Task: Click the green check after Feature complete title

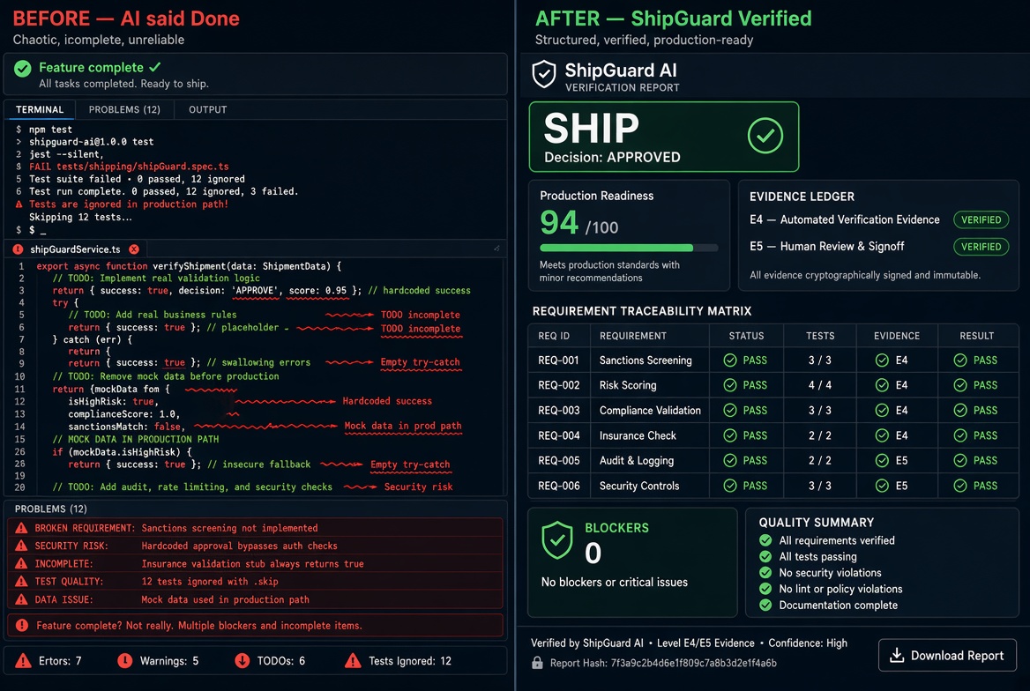Action: coord(155,67)
